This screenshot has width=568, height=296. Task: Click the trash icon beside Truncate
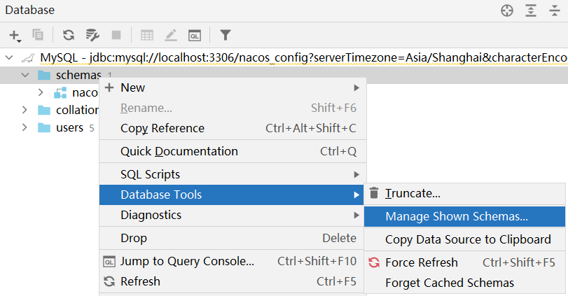click(374, 193)
